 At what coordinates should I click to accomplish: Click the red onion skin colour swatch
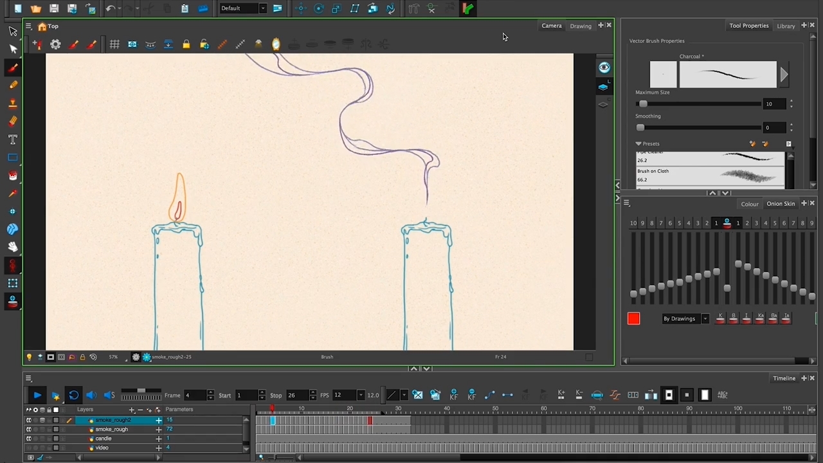634,318
